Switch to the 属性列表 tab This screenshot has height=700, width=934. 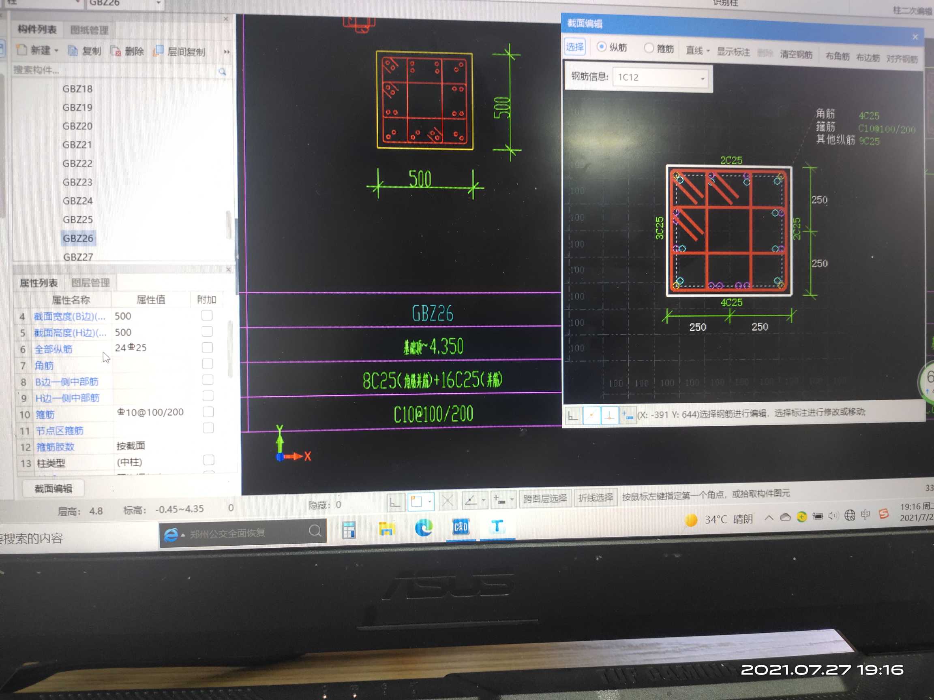[39, 283]
